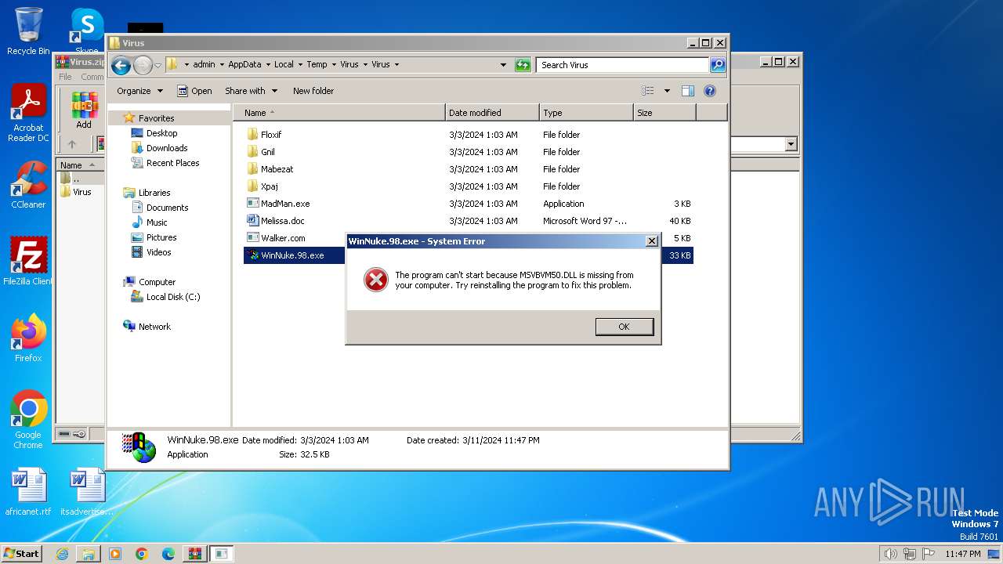
Task: Close the WinNuke.98.exe System Error dialog
Action: coord(651,241)
